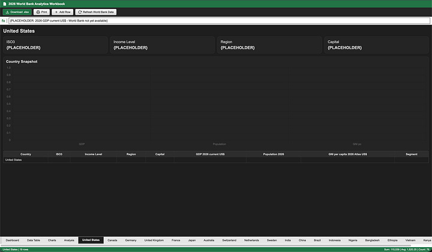The height and width of the screenshot is (252, 432).
Task: Click the Population axis label in chart
Action: click(x=220, y=144)
